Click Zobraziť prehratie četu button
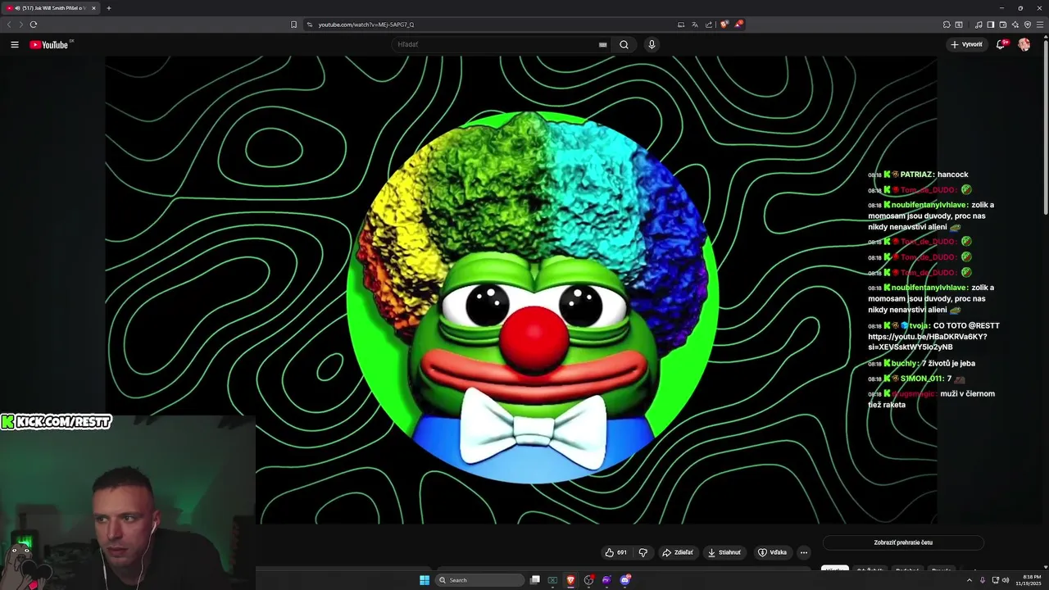 903,542
